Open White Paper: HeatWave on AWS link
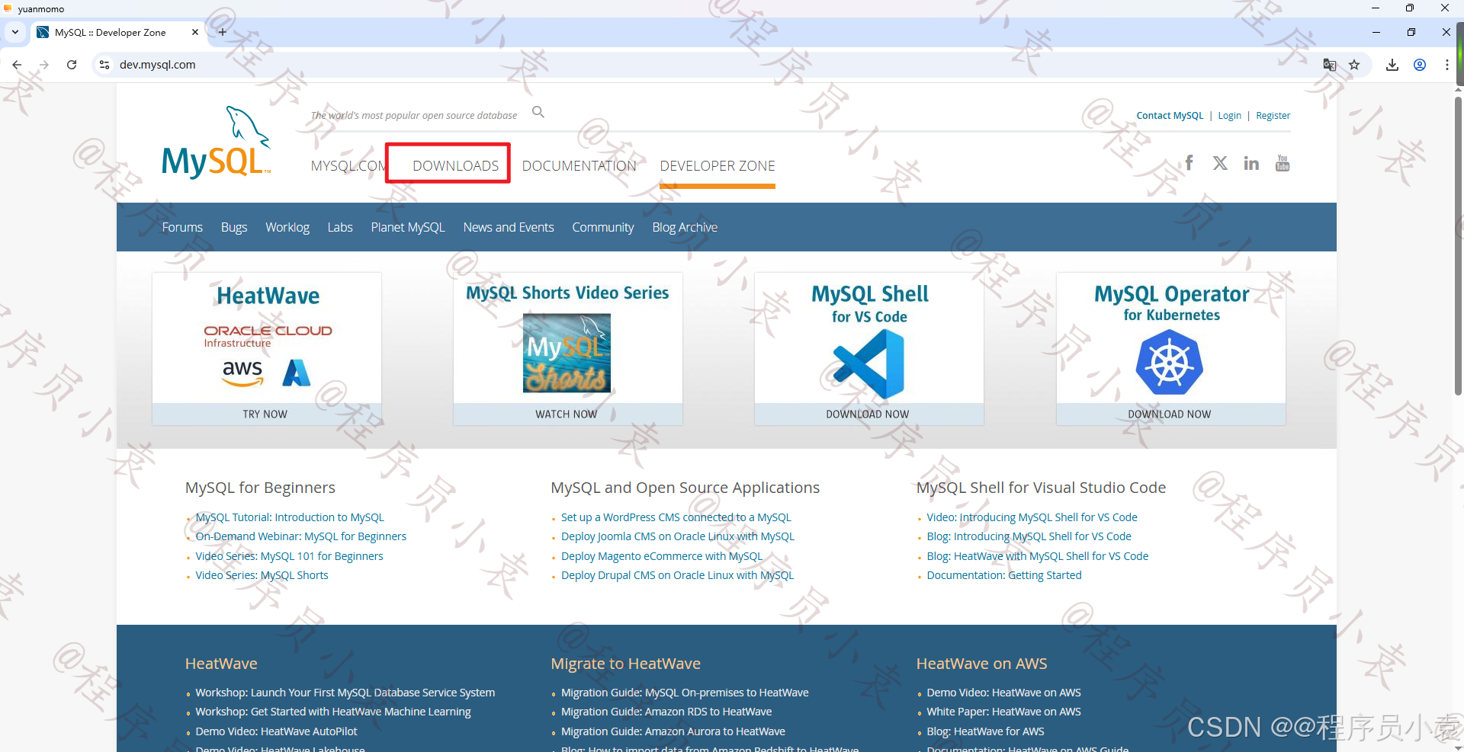This screenshot has height=752, width=1464. 1003,712
